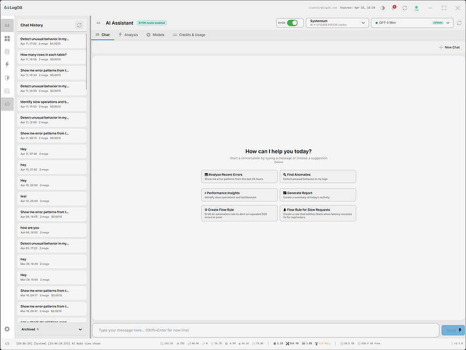Disable the BYOK switch

pyautogui.click(x=292, y=23)
